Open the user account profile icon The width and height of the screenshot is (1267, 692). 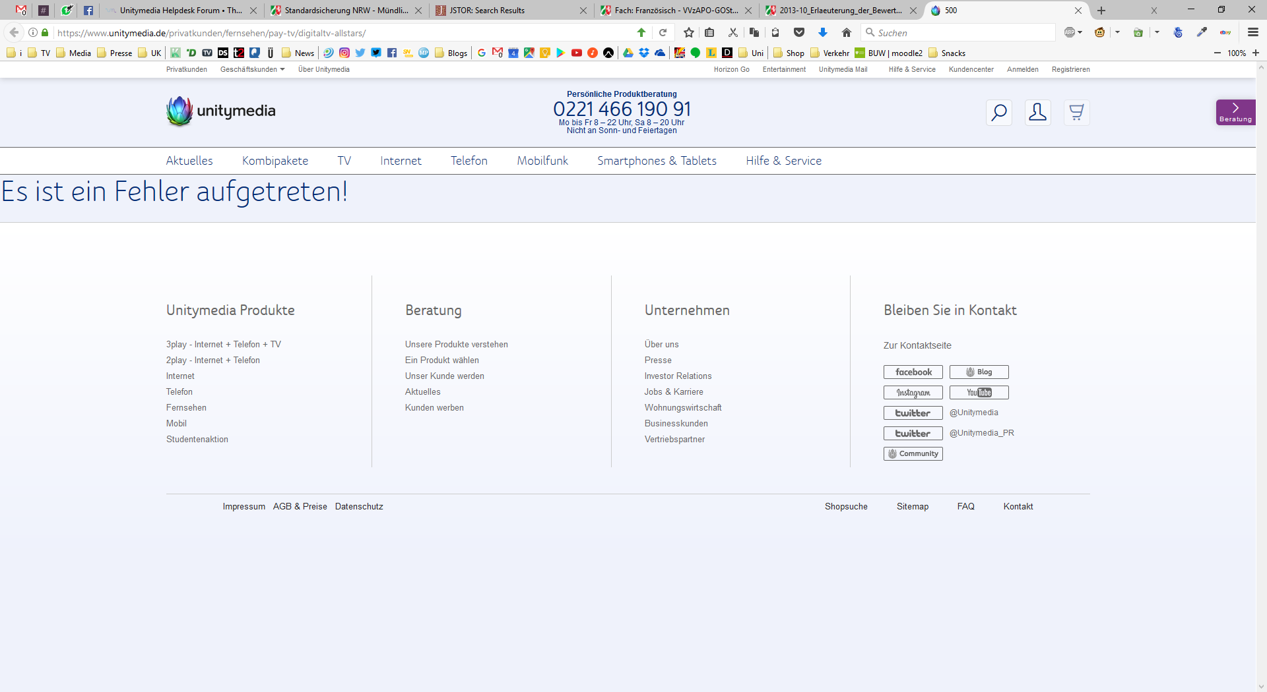point(1037,113)
